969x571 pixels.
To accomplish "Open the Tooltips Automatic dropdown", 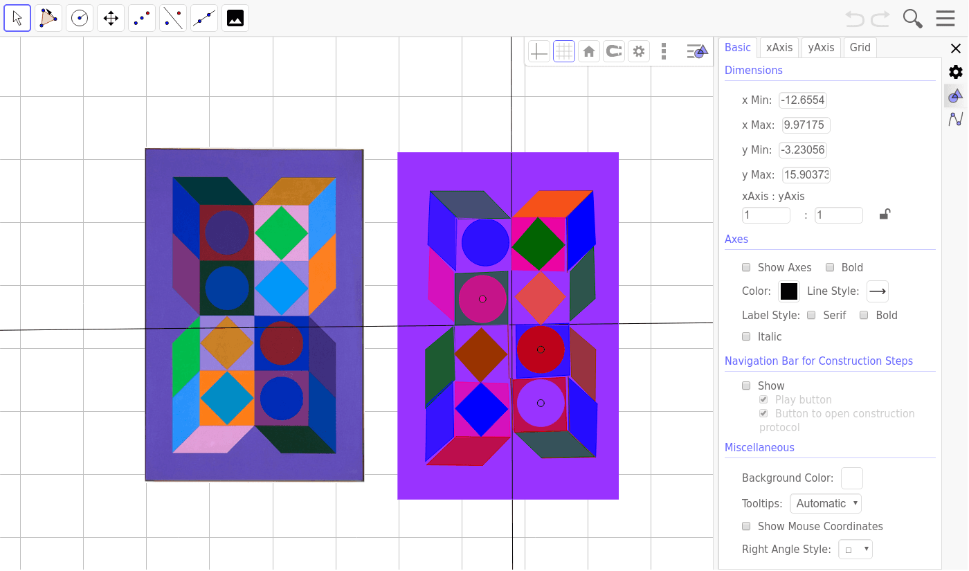I will click(x=826, y=503).
